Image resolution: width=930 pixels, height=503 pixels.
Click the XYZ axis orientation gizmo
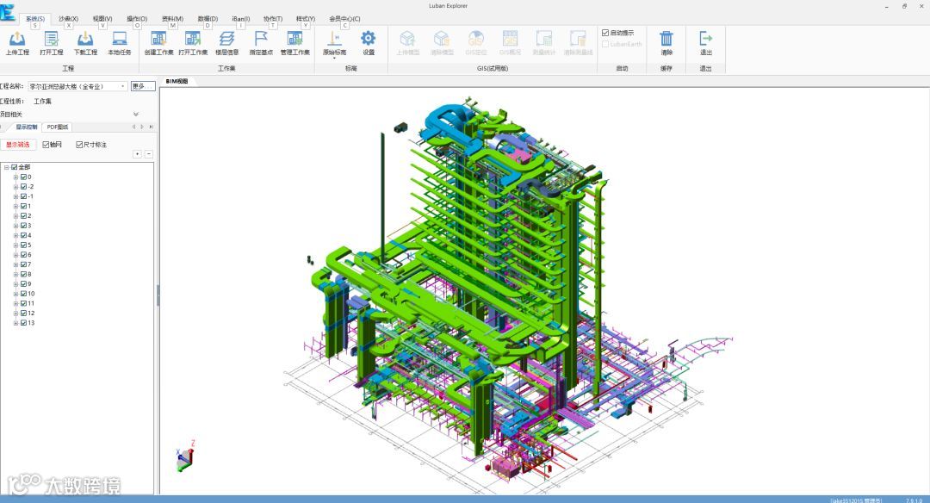pos(186,456)
